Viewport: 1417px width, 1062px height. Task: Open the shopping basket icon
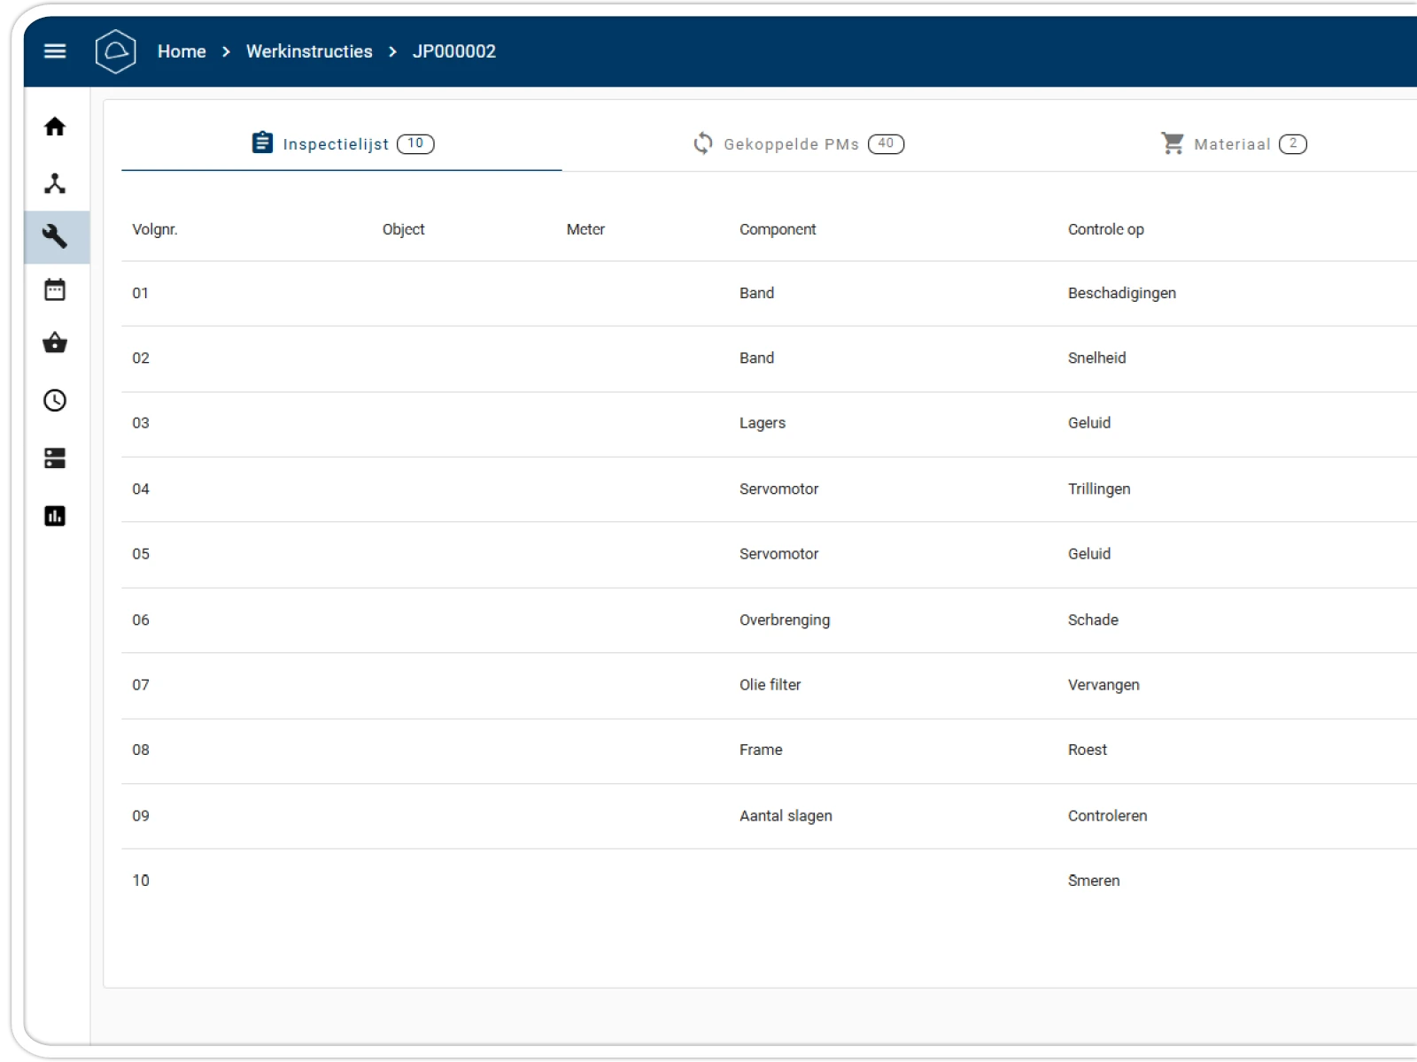tap(55, 342)
